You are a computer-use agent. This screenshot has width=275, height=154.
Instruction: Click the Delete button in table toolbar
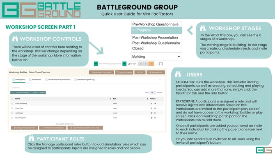click(42, 93)
